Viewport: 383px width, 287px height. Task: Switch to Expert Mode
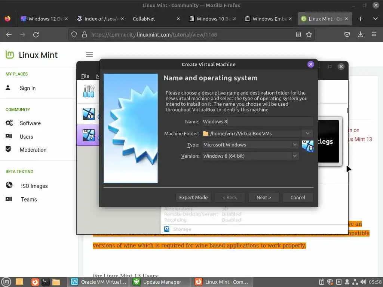point(193,197)
